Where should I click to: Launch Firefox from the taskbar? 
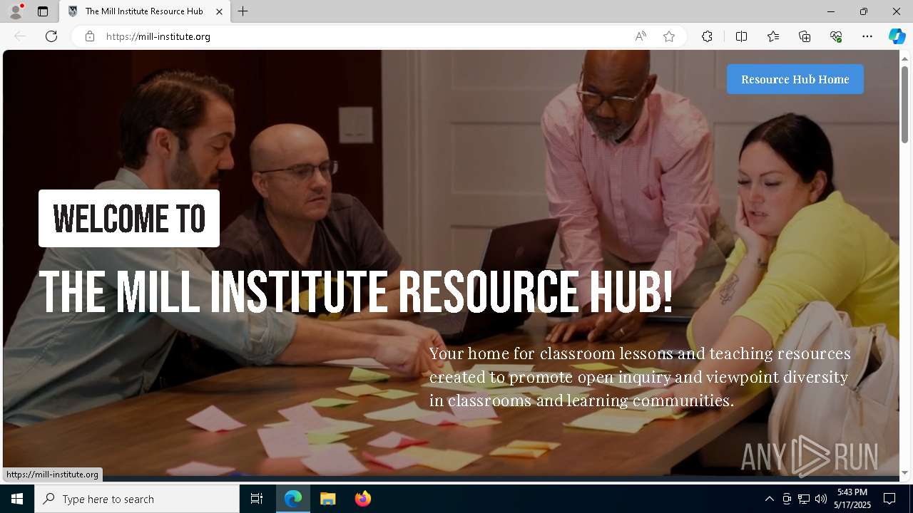(363, 499)
